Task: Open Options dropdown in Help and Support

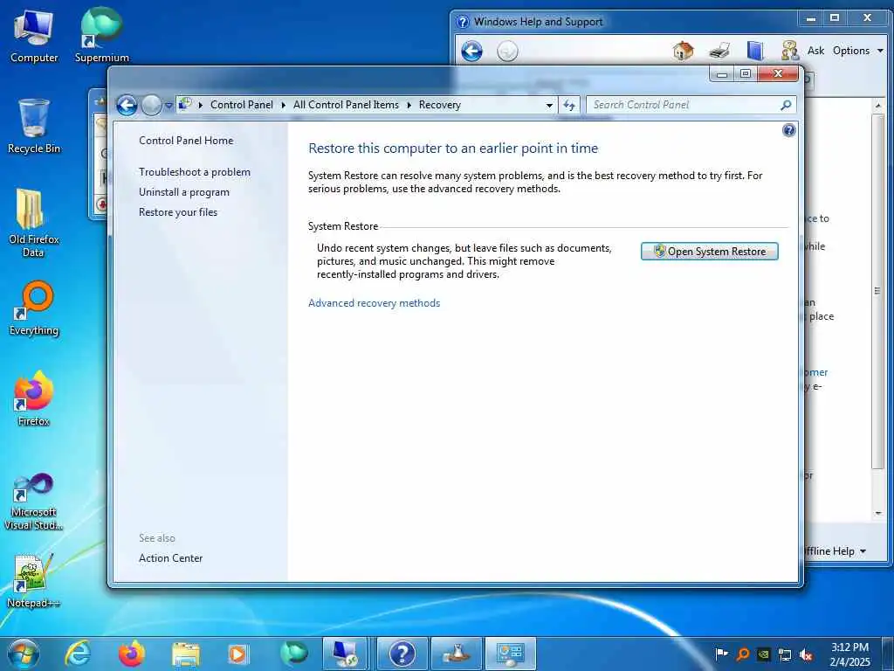Action: coord(857,51)
